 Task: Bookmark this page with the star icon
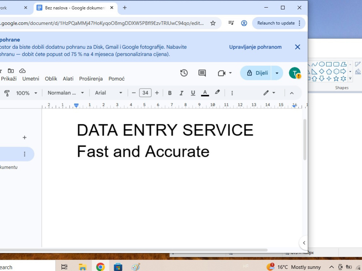[213, 23]
